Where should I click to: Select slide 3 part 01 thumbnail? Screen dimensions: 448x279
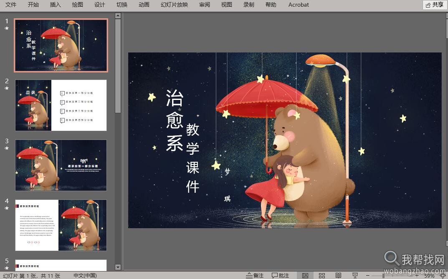pyautogui.click(x=61, y=165)
